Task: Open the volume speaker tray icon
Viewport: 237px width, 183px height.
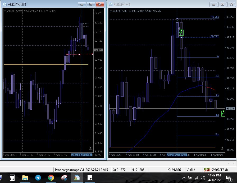Action: click(203, 178)
